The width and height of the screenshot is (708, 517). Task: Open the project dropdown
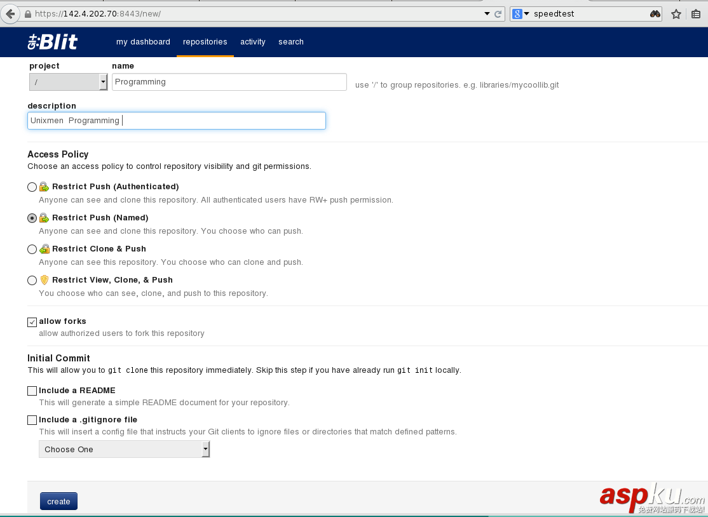68,82
